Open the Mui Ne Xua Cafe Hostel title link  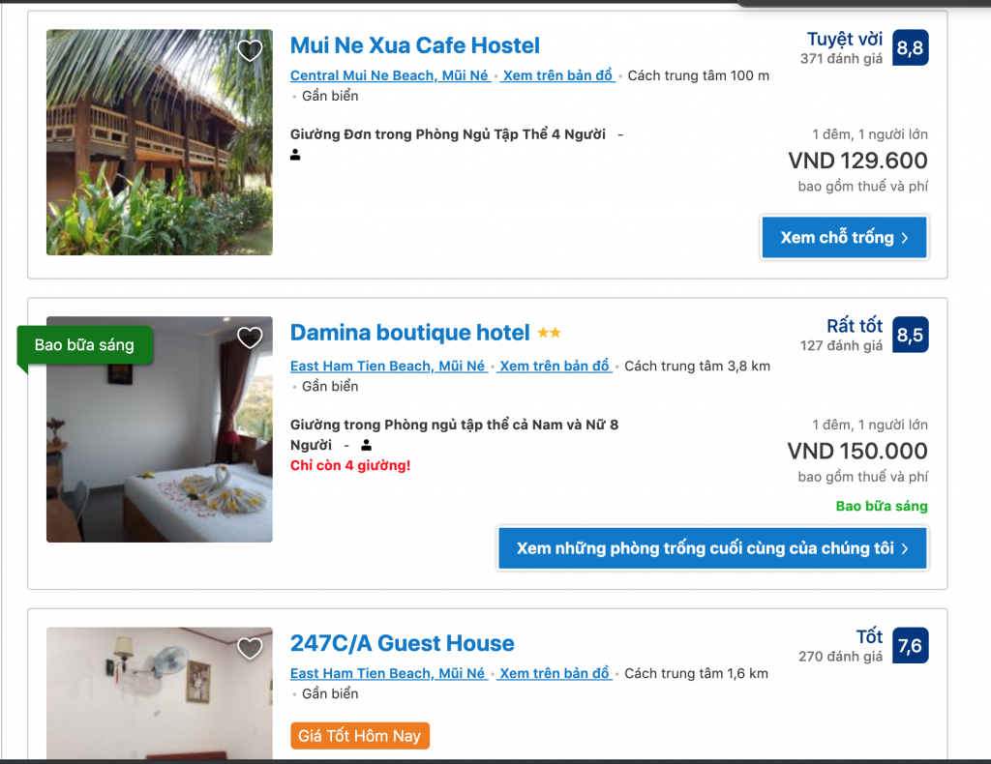point(414,45)
